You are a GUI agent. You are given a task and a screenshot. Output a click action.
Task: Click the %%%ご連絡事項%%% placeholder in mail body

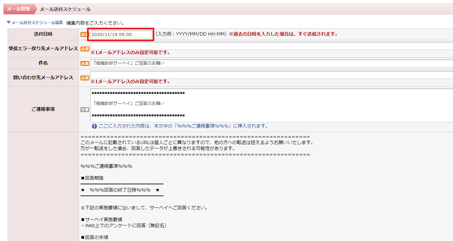[x=106, y=166]
